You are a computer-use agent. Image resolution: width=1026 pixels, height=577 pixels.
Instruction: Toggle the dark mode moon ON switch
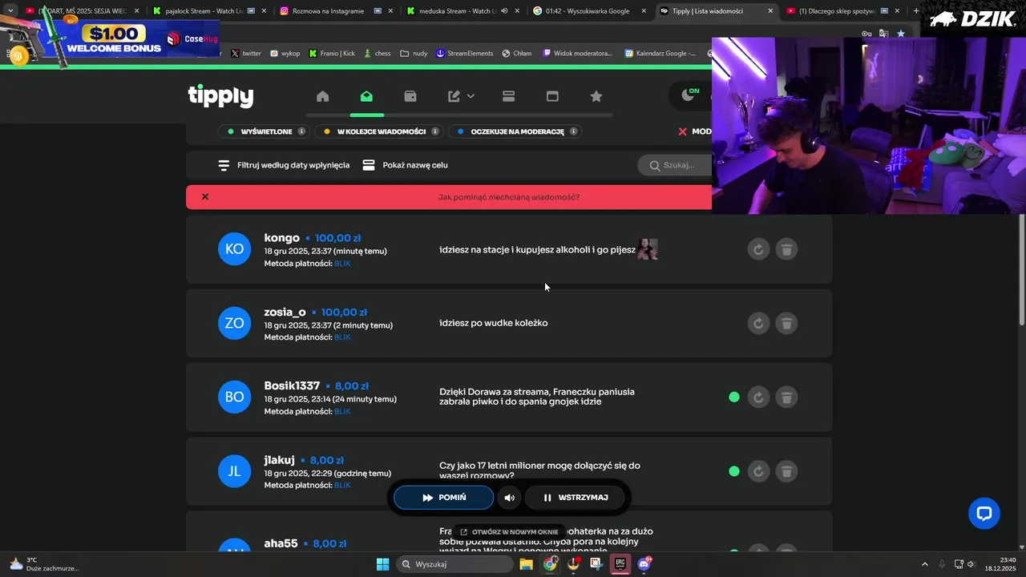[x=690, y=95]
